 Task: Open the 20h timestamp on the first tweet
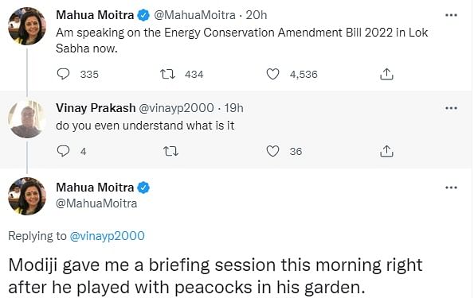pos(257,15)
